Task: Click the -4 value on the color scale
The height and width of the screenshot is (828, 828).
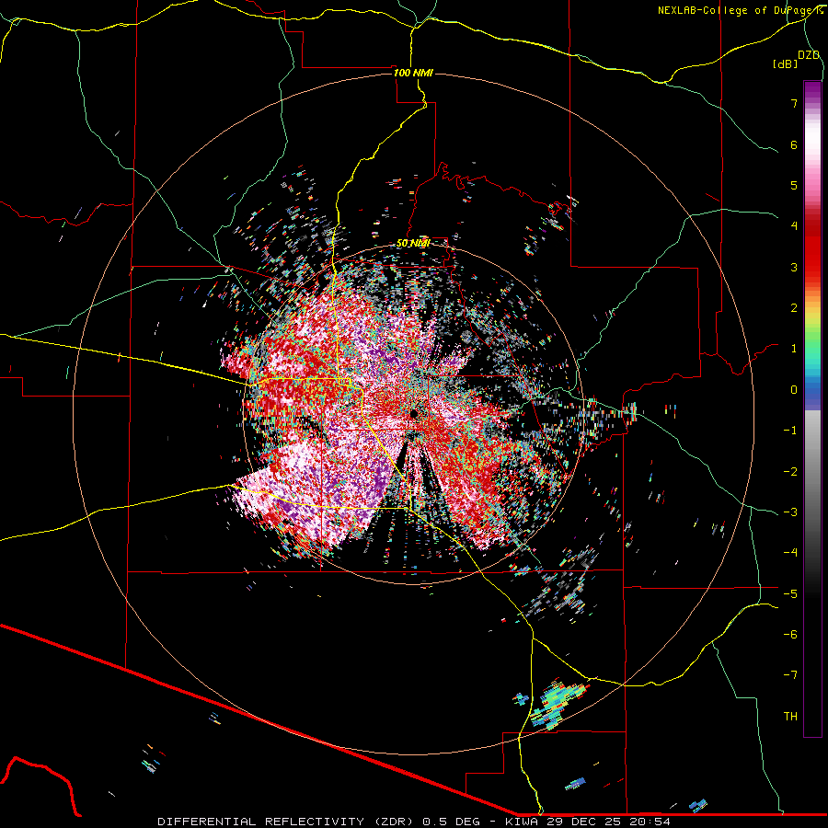Action: click(790, 553)
